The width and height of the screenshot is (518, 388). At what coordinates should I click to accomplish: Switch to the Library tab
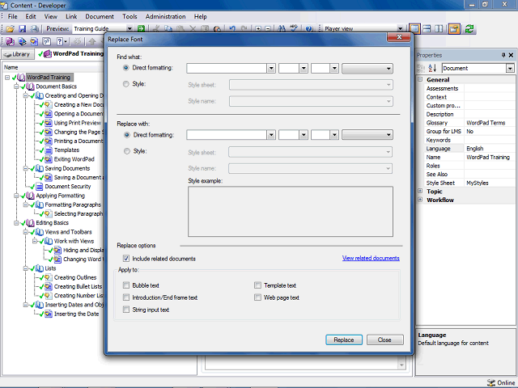[x=18, y=54]
